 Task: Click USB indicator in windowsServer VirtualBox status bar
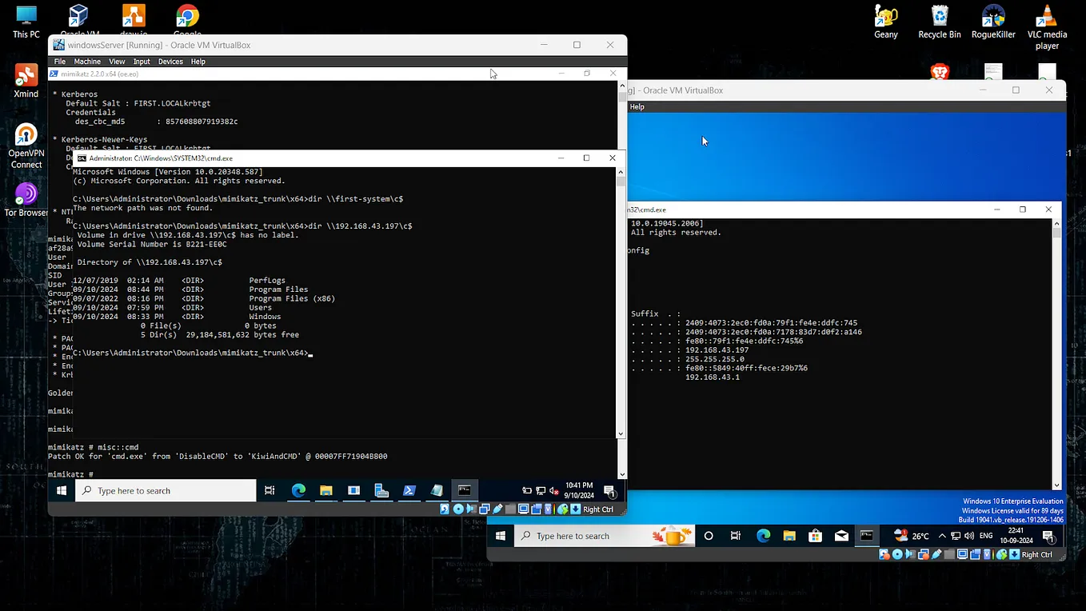[497, 509]
